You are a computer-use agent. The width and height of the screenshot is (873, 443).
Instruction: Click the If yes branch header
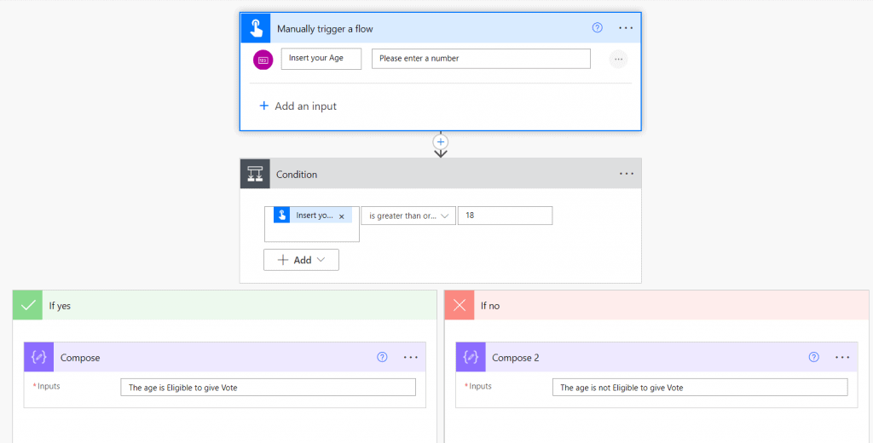[x=225, y=305]
